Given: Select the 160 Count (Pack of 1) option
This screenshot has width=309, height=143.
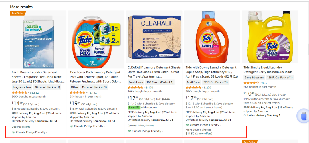Looking at the screenshot, I should click(x=160, y=82).
